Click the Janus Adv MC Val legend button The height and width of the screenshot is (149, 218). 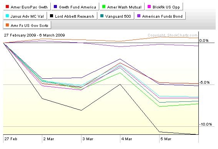pyautogui.click(x=25, y=16)
